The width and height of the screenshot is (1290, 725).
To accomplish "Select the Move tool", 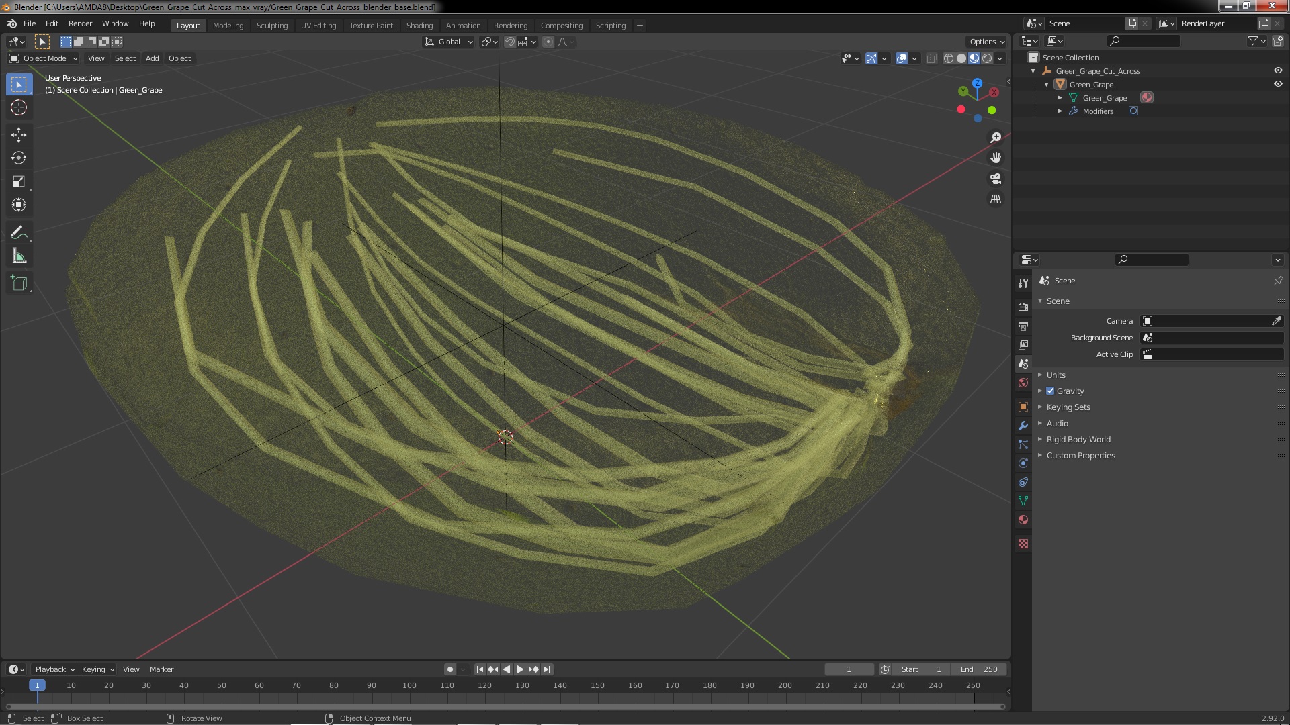I will [x=19, y=135].
